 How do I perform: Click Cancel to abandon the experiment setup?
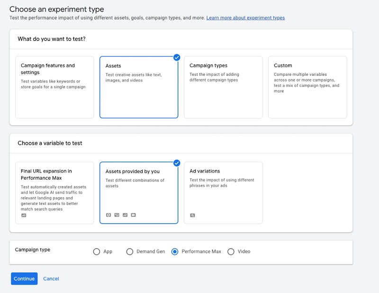click(x=51, y=279)
